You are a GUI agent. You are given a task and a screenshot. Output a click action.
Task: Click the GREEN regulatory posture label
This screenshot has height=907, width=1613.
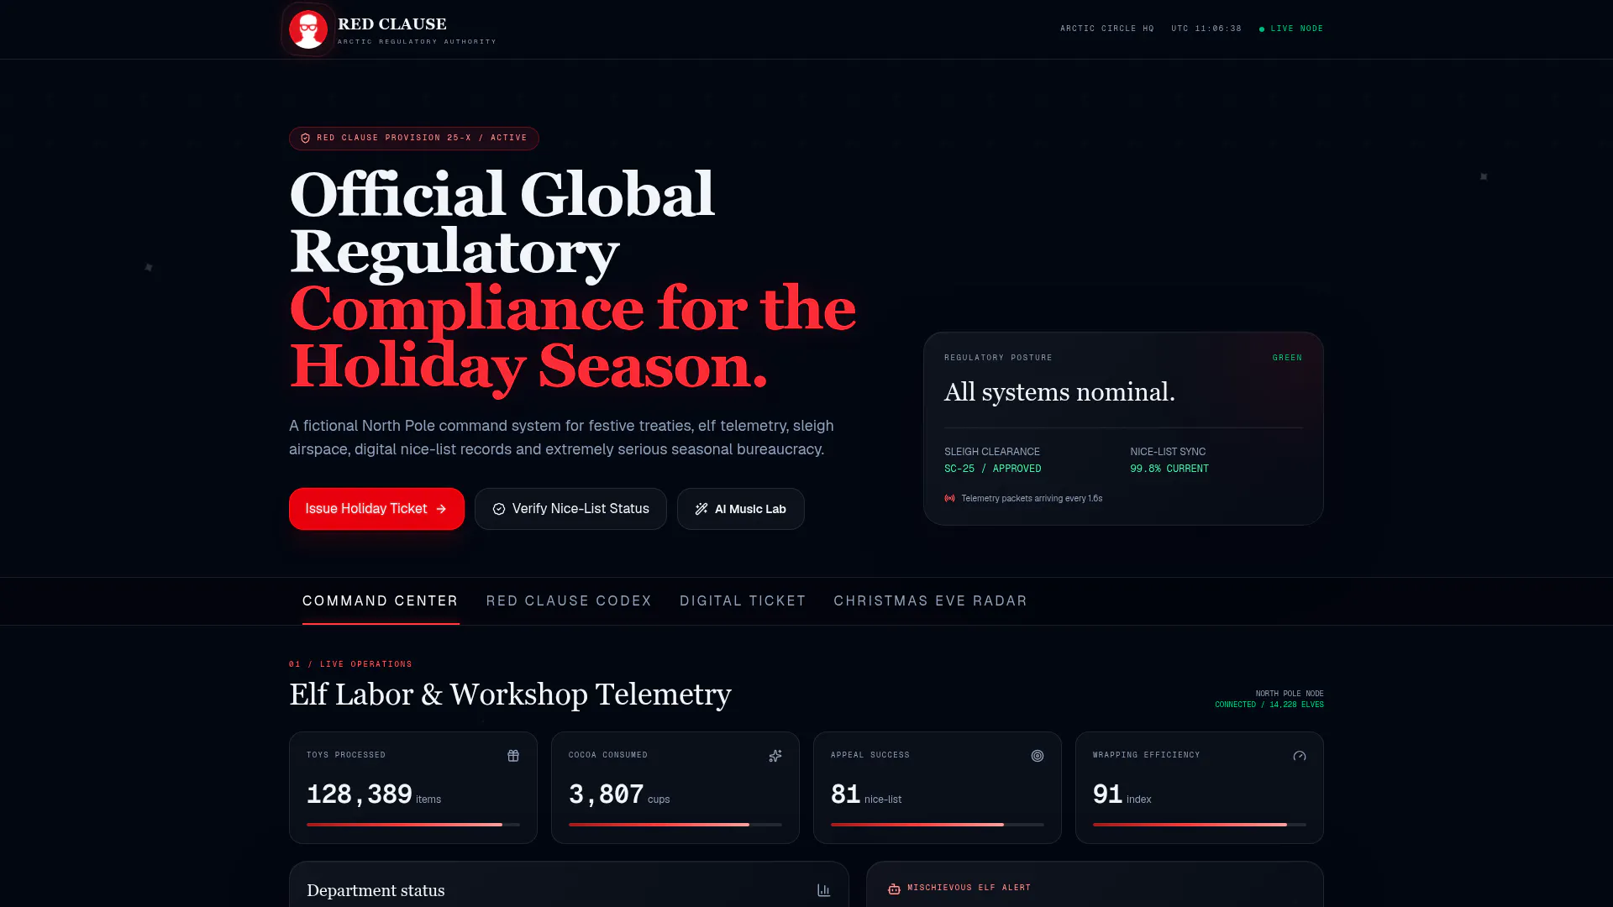1287,358
